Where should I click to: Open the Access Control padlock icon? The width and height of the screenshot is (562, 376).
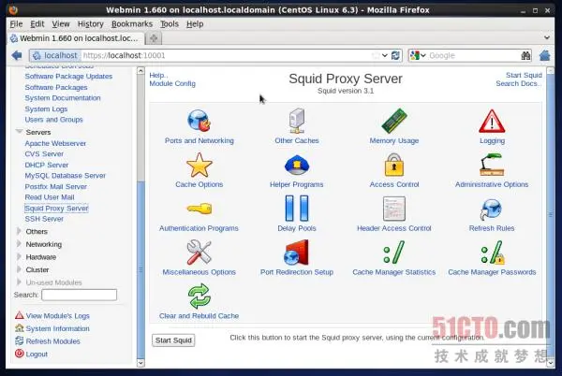(x=394, y=165)
